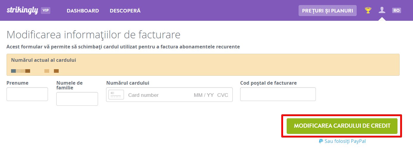The width and height of the screenshot is (413, 158).
Task: Click the credit card icon in card field
Action: tap(116, 95)
